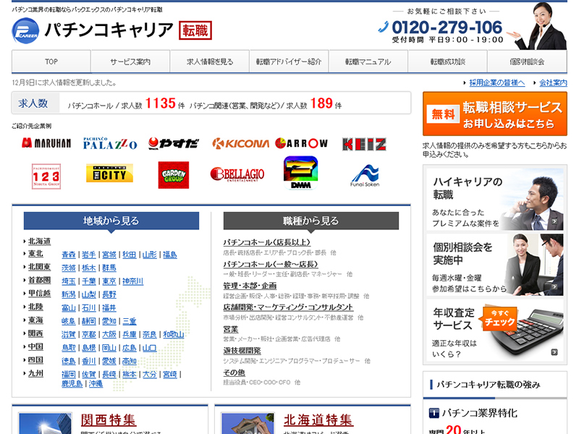This screenshot has height=434, width=579.
Task: Select 転職アドバイザー紹介 navigation tab
Action: tap(289, 61)
